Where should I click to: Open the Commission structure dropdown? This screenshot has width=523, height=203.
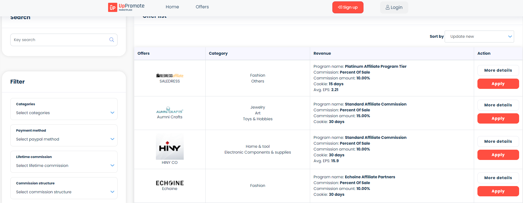click(64, 192)
